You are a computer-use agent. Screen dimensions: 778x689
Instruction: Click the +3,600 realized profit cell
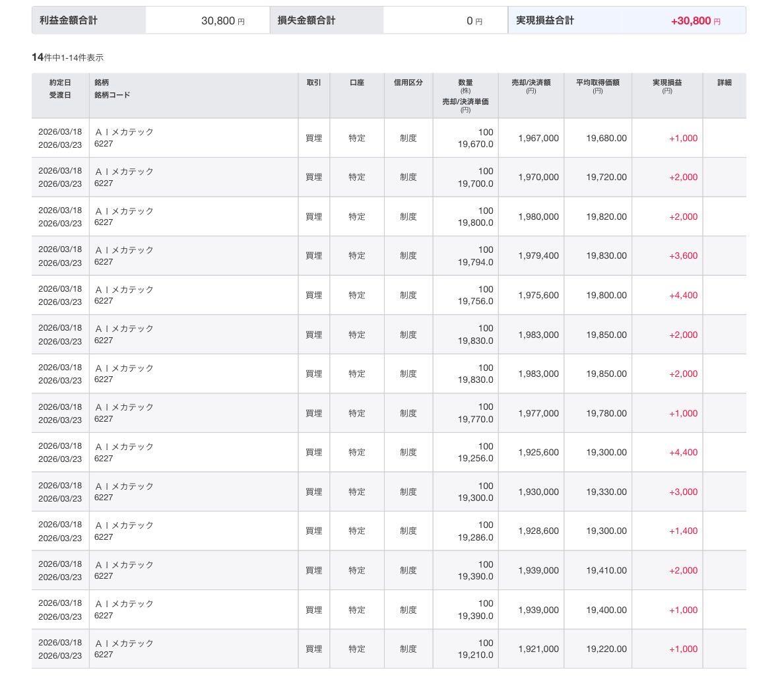683,256
